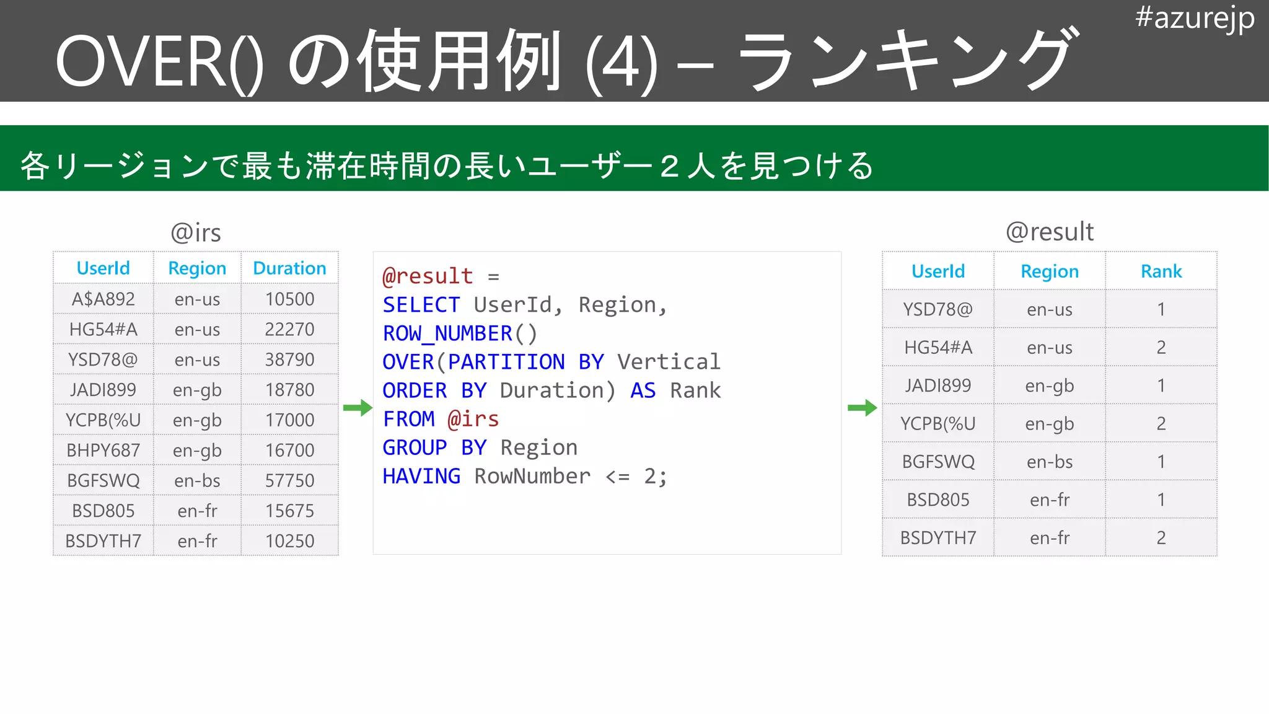This screenshot has height=714, width=1269.
Task: Click the 'GROUP BY Region' code line
Action: [480, 447]
